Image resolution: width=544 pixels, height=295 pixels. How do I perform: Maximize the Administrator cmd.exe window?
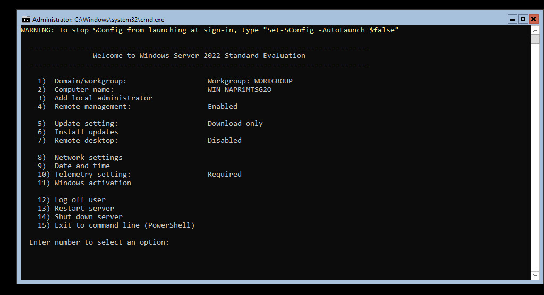tap(523, 19)
